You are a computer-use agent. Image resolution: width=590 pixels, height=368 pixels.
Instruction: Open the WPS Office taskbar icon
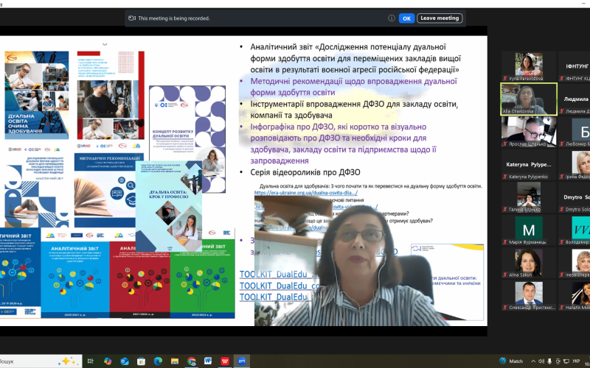[225, 361]
